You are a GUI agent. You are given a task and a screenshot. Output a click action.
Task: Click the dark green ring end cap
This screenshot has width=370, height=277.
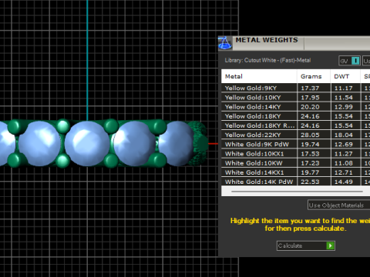tap(198, 144)
